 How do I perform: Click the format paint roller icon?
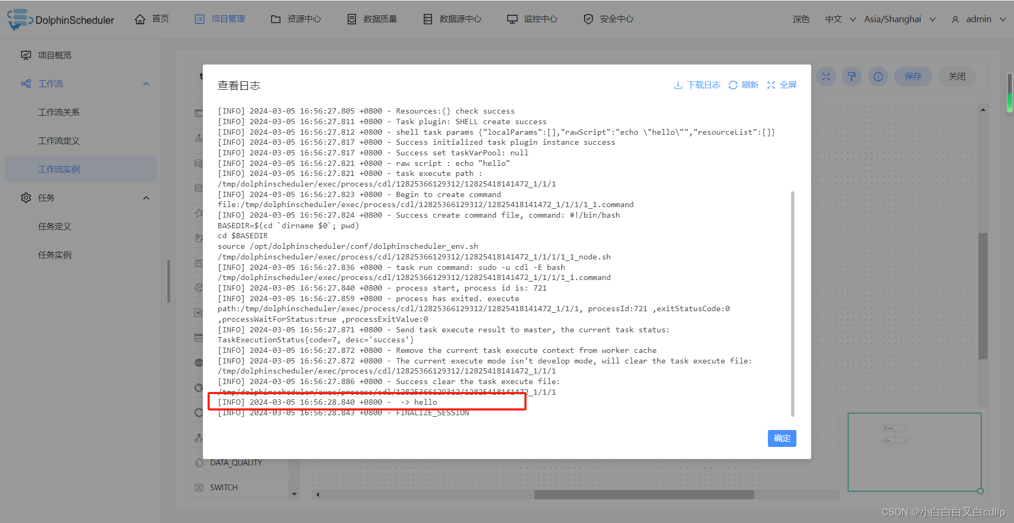(852, 77)
